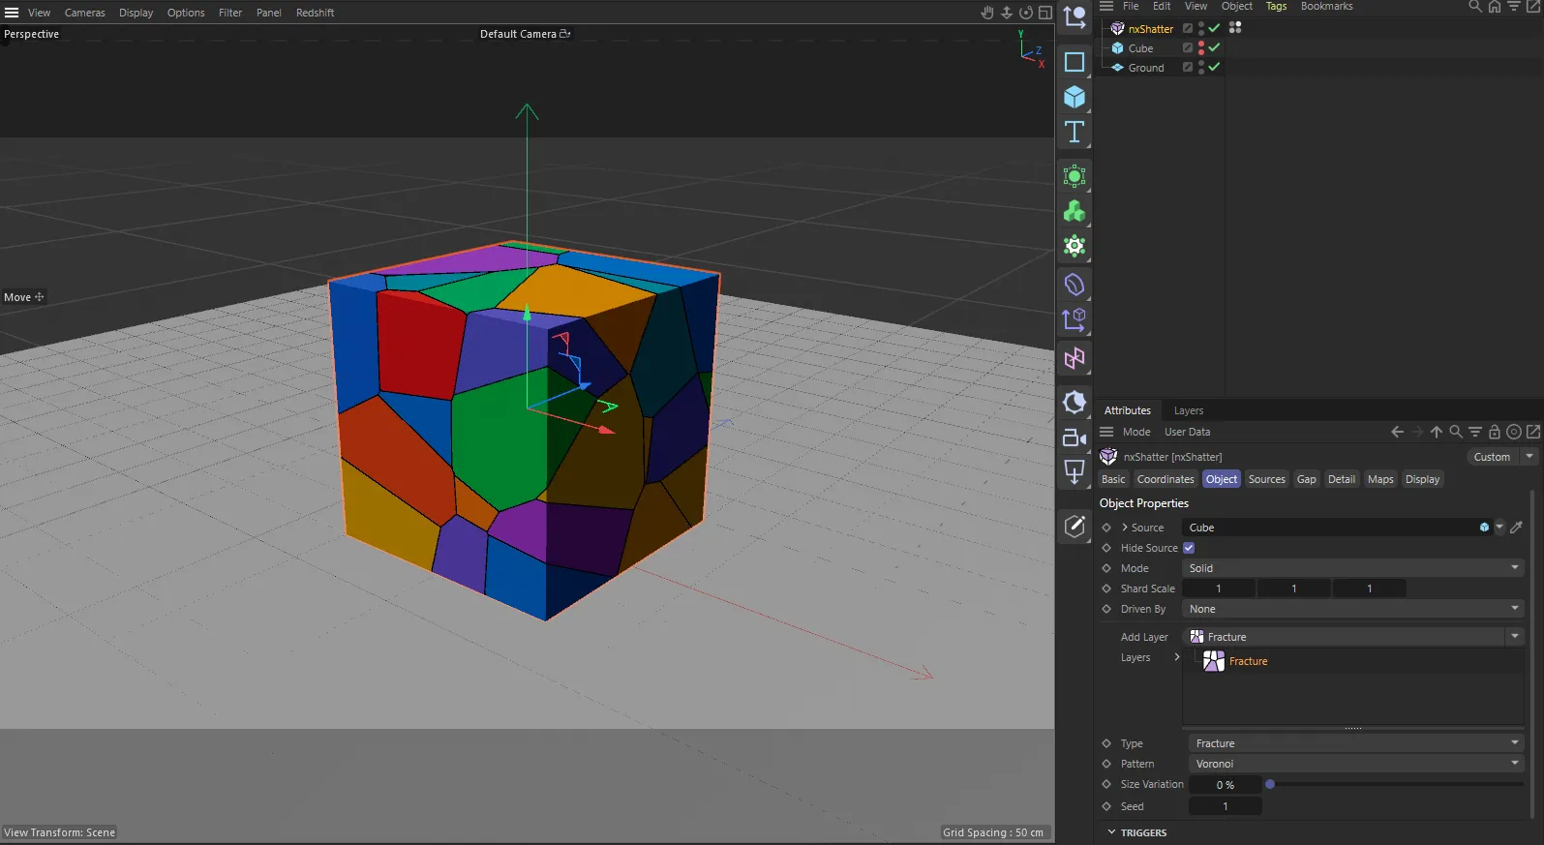Open the green cloner MoGraph tool
Image resolution: width=1544 pixels, height=845 pixels.
1075,211
